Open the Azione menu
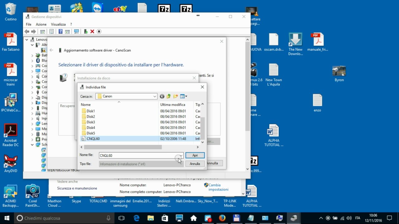The height and width of the screenshot is (224, 399). pos(41,24)
